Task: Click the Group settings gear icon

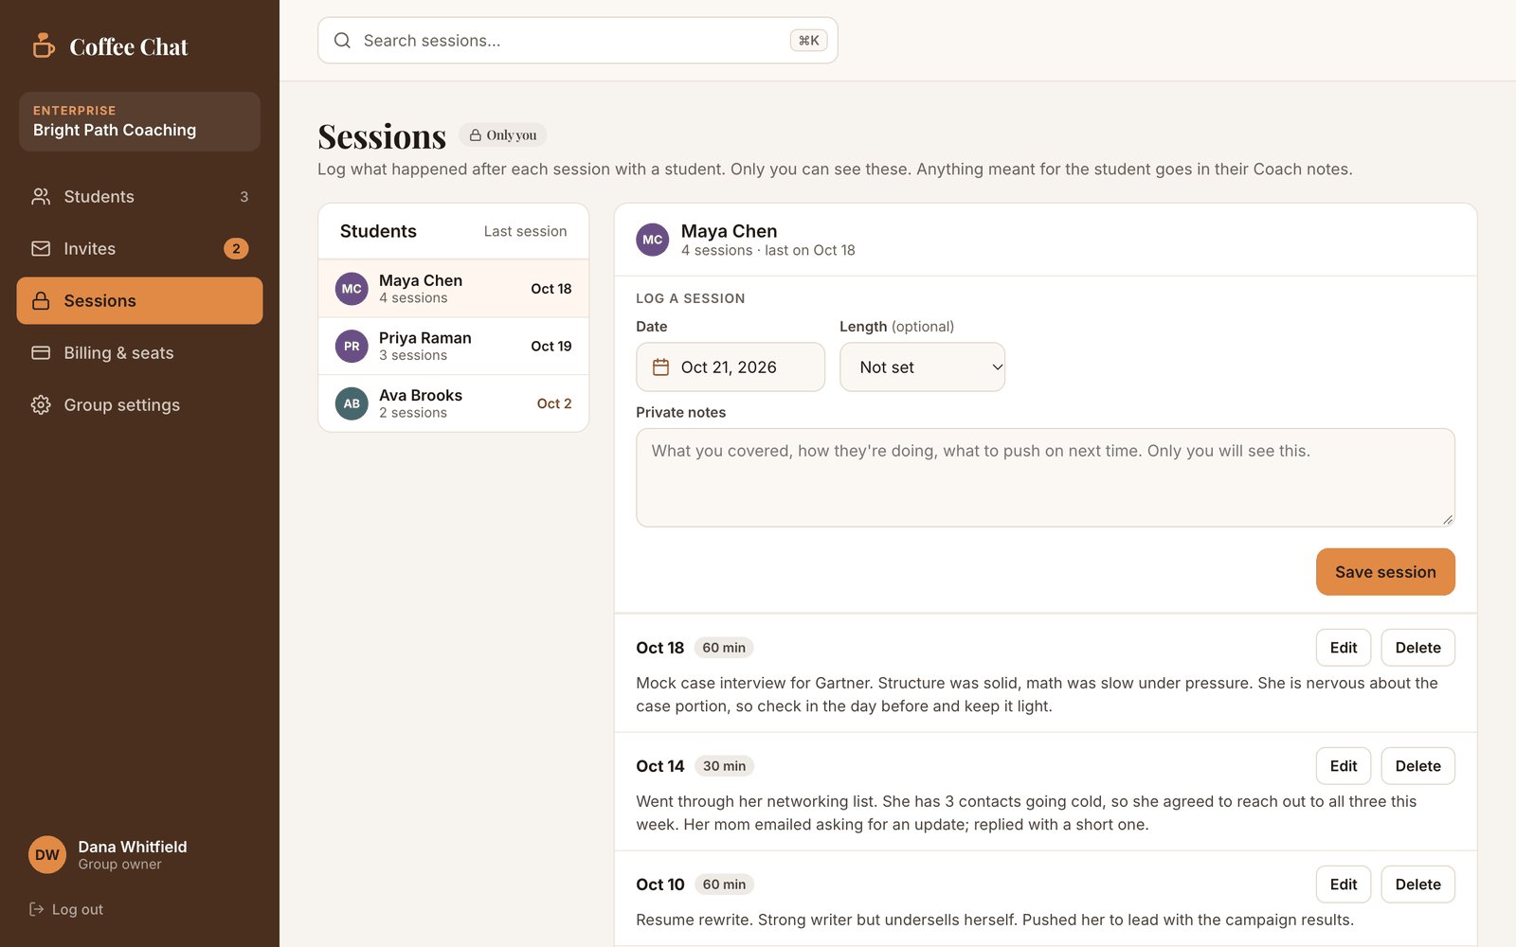Action: 41,404
